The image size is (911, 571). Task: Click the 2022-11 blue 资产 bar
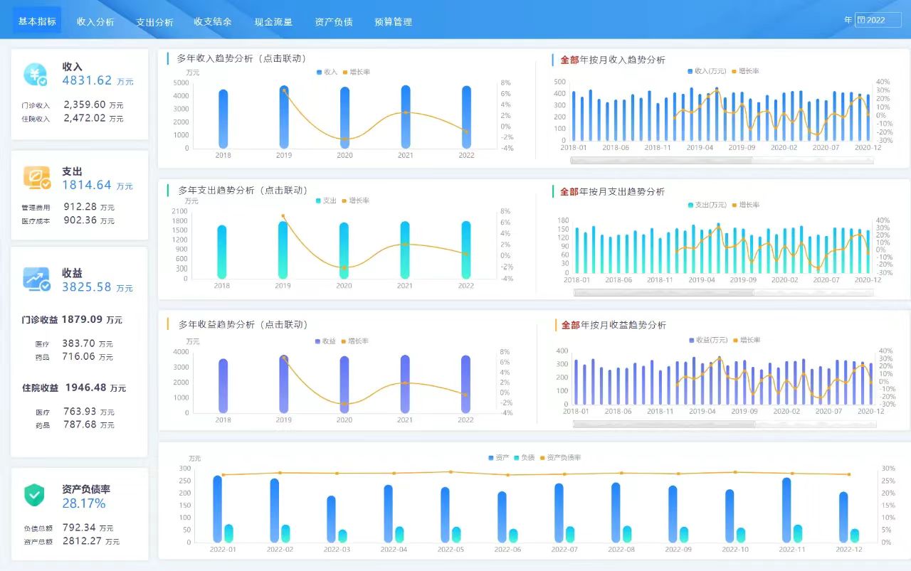pyautogui.click(x=786, y=509)
